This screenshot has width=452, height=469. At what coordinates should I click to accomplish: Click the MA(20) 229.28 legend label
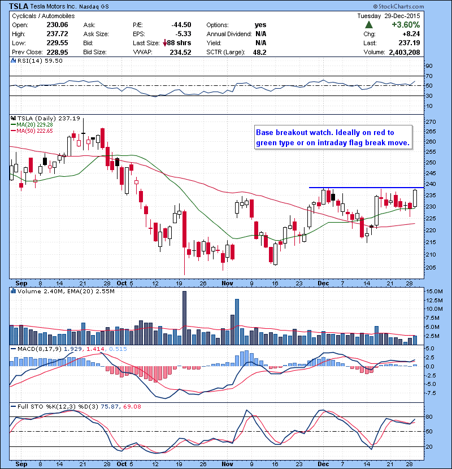pyautogui.click(x=34, y=125)
